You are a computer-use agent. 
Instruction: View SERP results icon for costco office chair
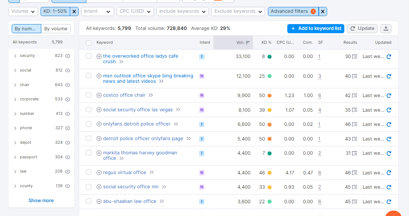pos(355,96)
